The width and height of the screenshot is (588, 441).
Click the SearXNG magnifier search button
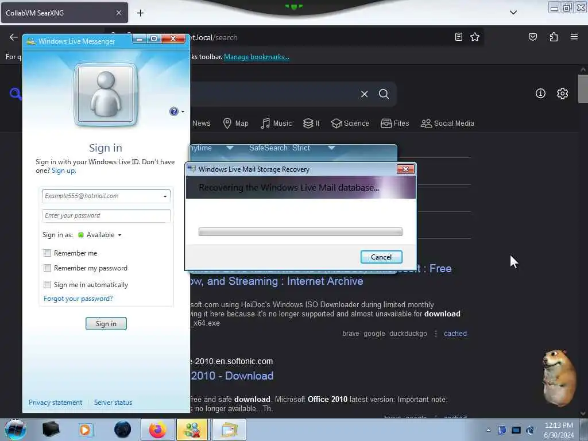[x=384, y=94]
